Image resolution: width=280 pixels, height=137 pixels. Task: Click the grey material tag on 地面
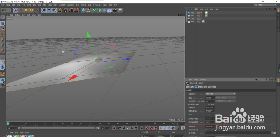(203, 22)
